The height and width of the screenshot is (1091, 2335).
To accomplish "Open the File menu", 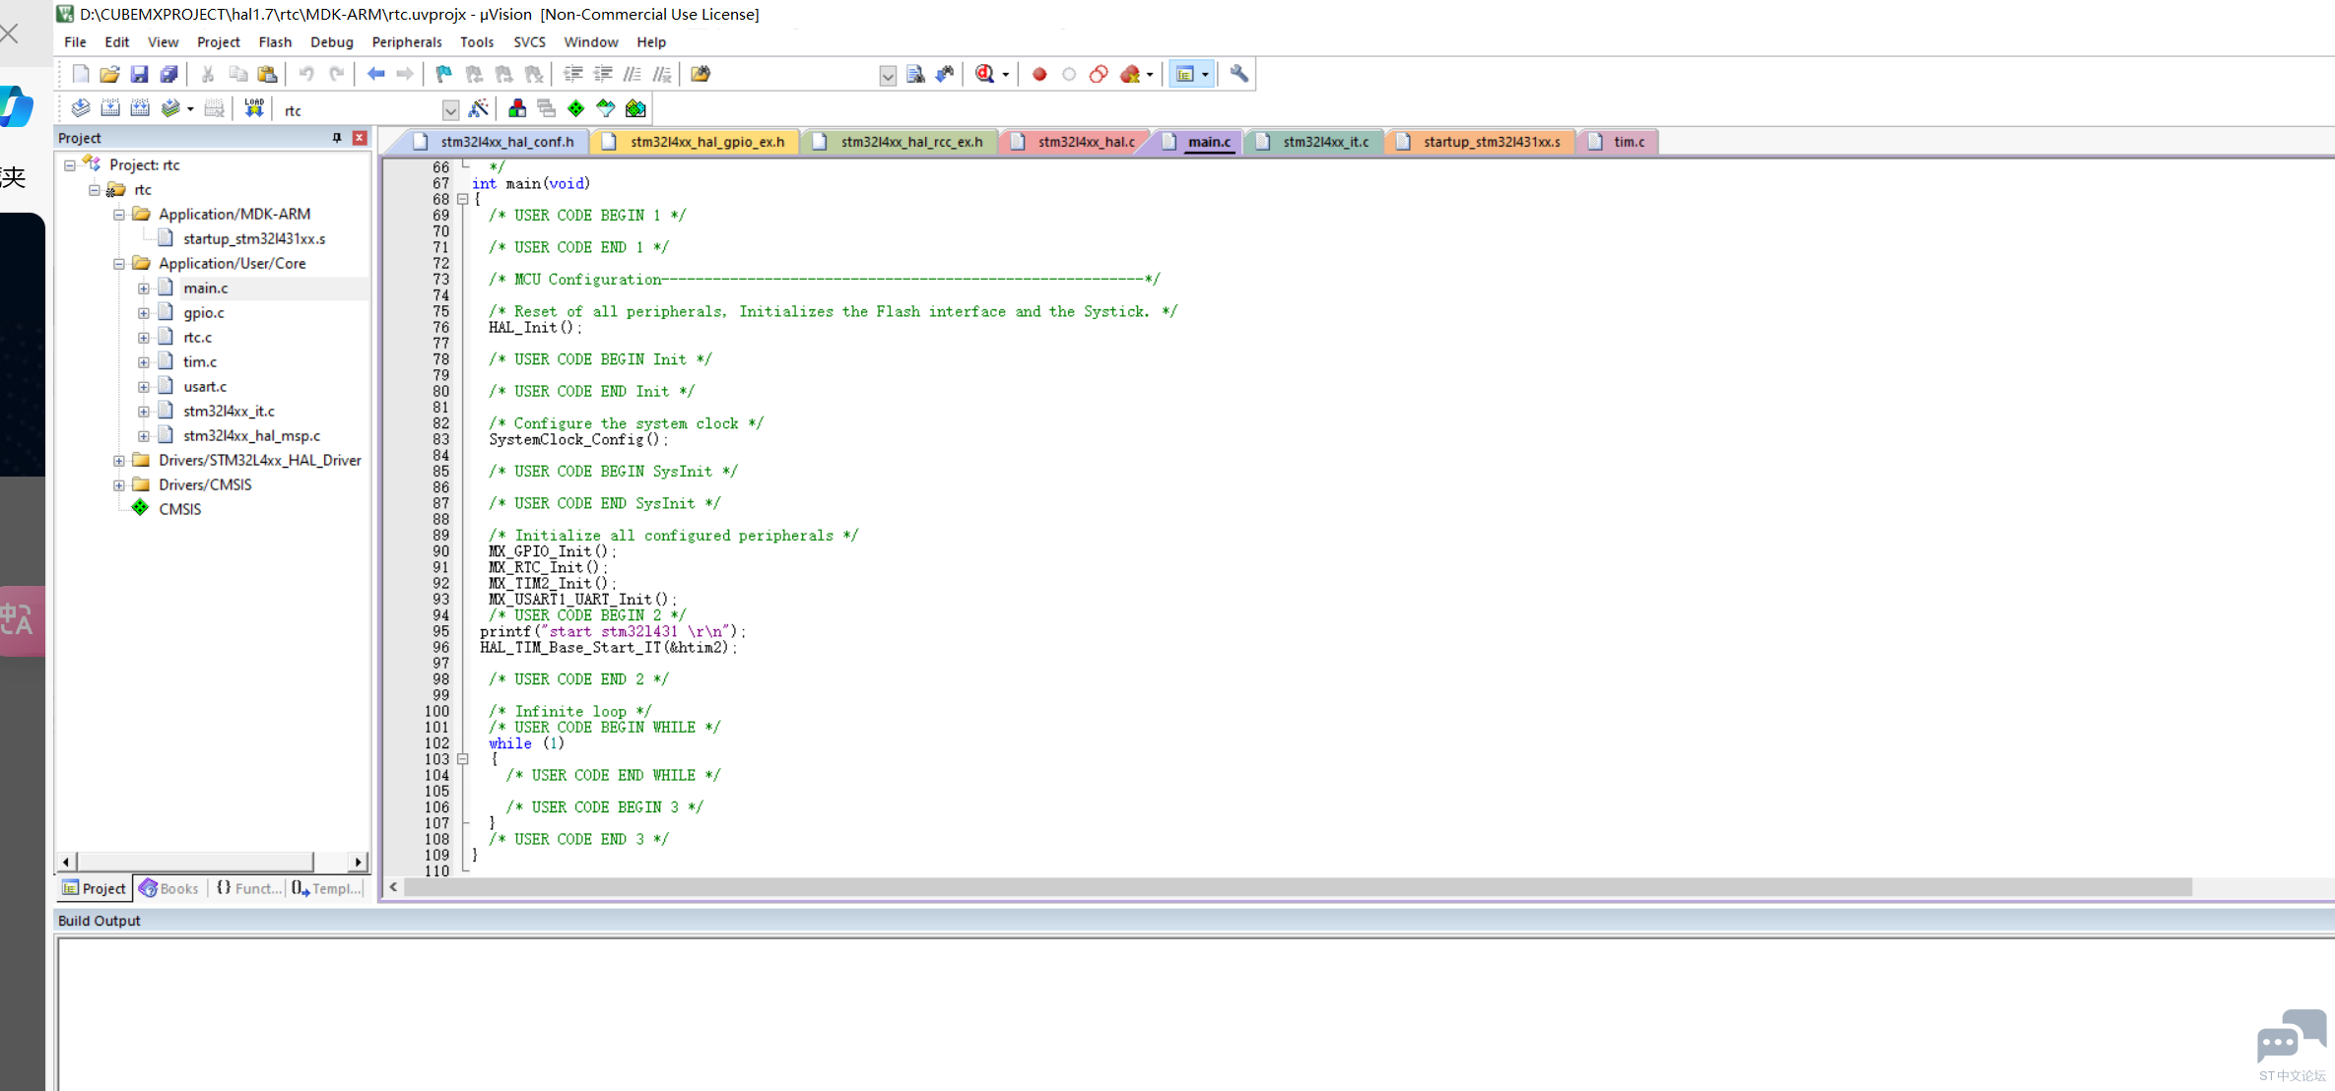I will [75, 42].
